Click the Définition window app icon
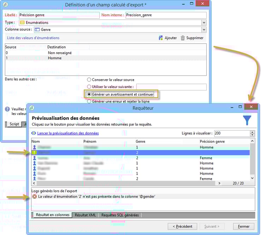Image resolution: width=265 pixels, height=235 pixels. [5, 4]
